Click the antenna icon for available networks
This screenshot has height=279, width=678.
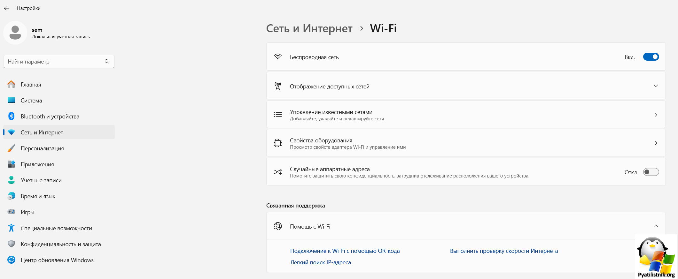click(x=278, y=86)
